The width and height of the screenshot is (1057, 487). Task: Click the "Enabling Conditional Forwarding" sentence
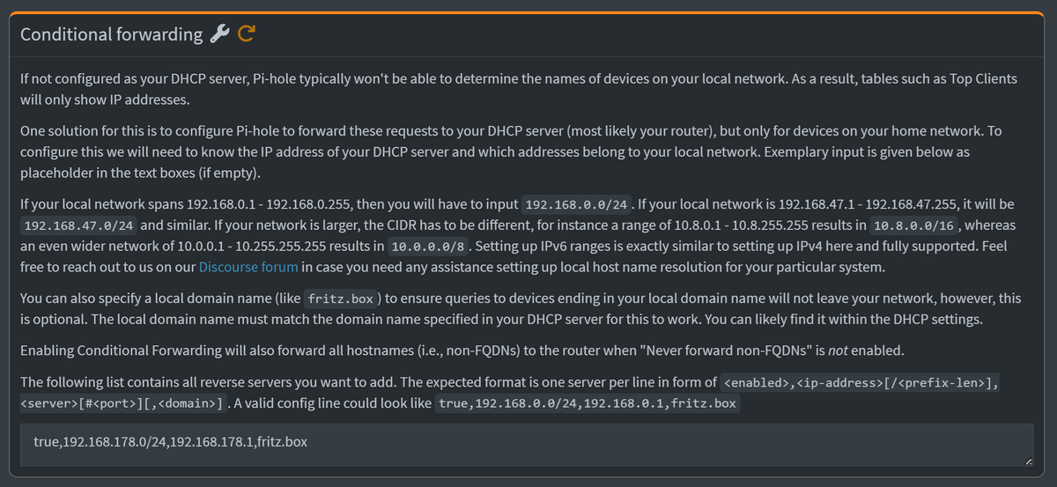coord(352,350)
